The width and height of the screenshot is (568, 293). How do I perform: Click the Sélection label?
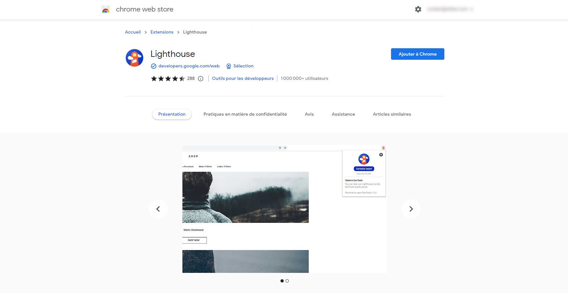[243, 66]
